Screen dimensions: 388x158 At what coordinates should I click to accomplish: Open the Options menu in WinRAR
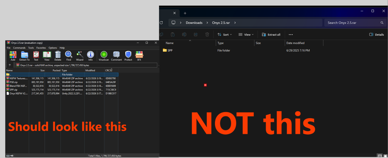point(53,48)
